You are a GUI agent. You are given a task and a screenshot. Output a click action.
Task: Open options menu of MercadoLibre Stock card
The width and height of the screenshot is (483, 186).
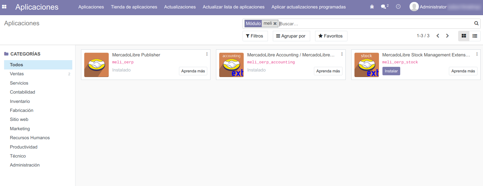(x=477, y=54)
